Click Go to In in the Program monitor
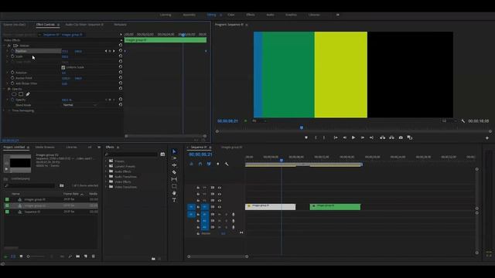 coord(336,137)
